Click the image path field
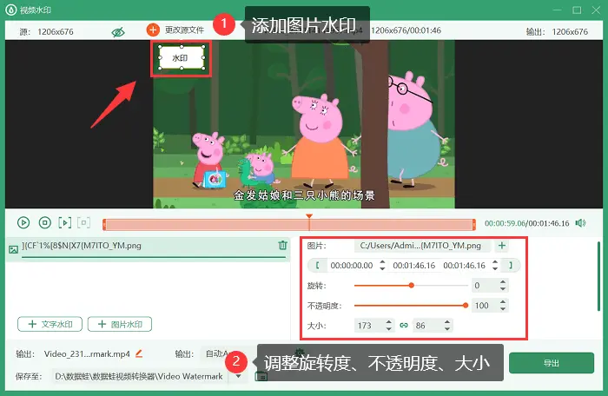This screenshot has width=608, height=396. (422, 246)
